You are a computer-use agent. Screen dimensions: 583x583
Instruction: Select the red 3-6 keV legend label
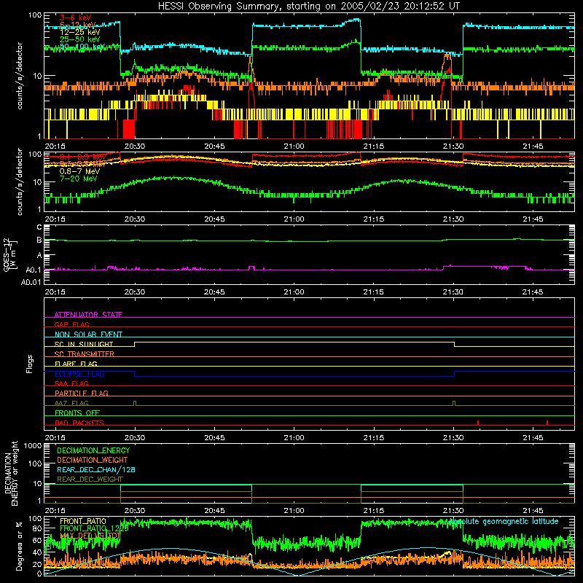pos(75,17)
